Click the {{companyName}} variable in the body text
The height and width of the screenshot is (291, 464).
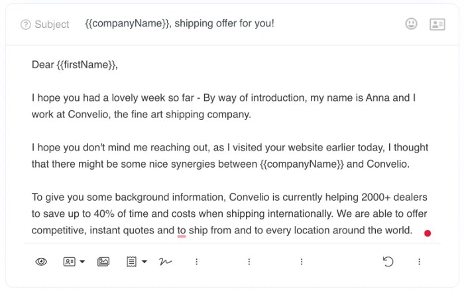(302, 164)
